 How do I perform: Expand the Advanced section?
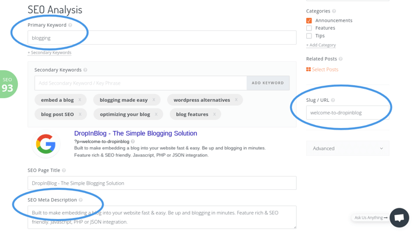coord(347,148)
